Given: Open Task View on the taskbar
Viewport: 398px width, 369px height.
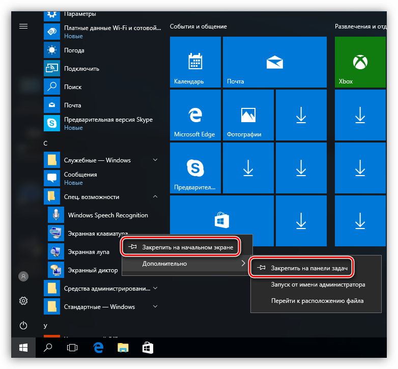Looking at the screenshot, I should pos(72,348).
